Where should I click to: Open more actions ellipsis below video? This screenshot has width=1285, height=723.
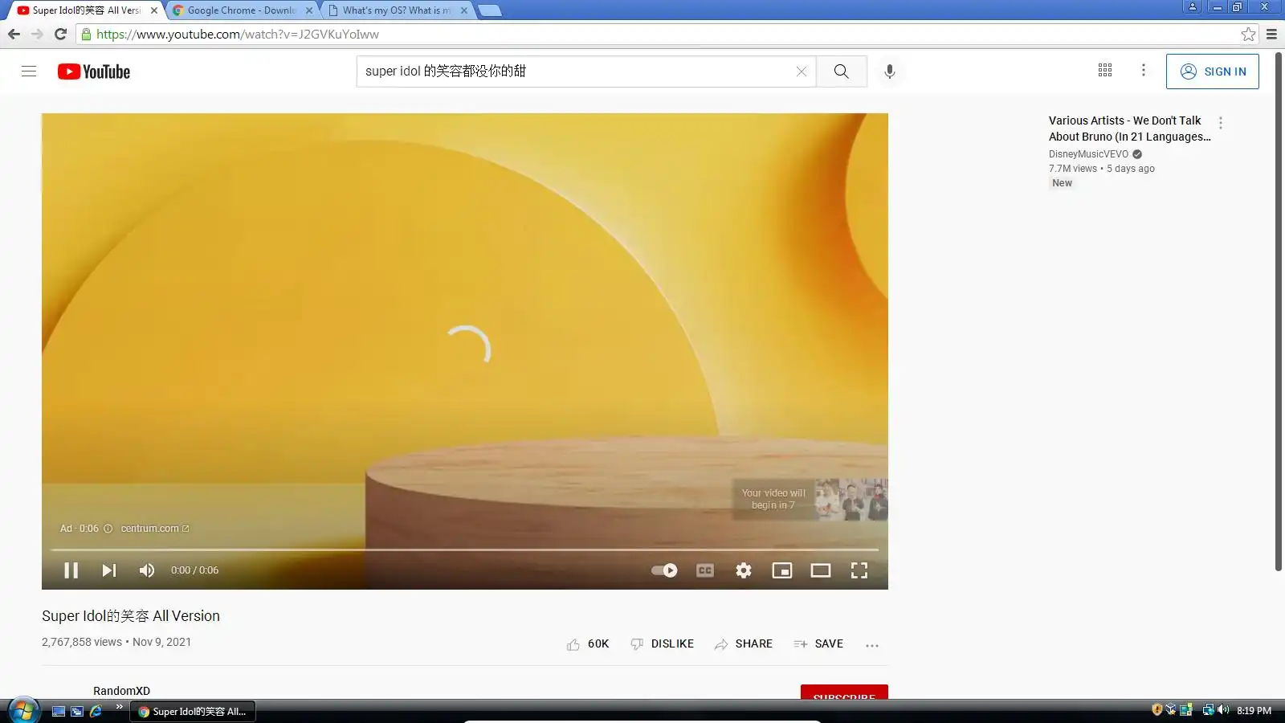coord(872,645)
